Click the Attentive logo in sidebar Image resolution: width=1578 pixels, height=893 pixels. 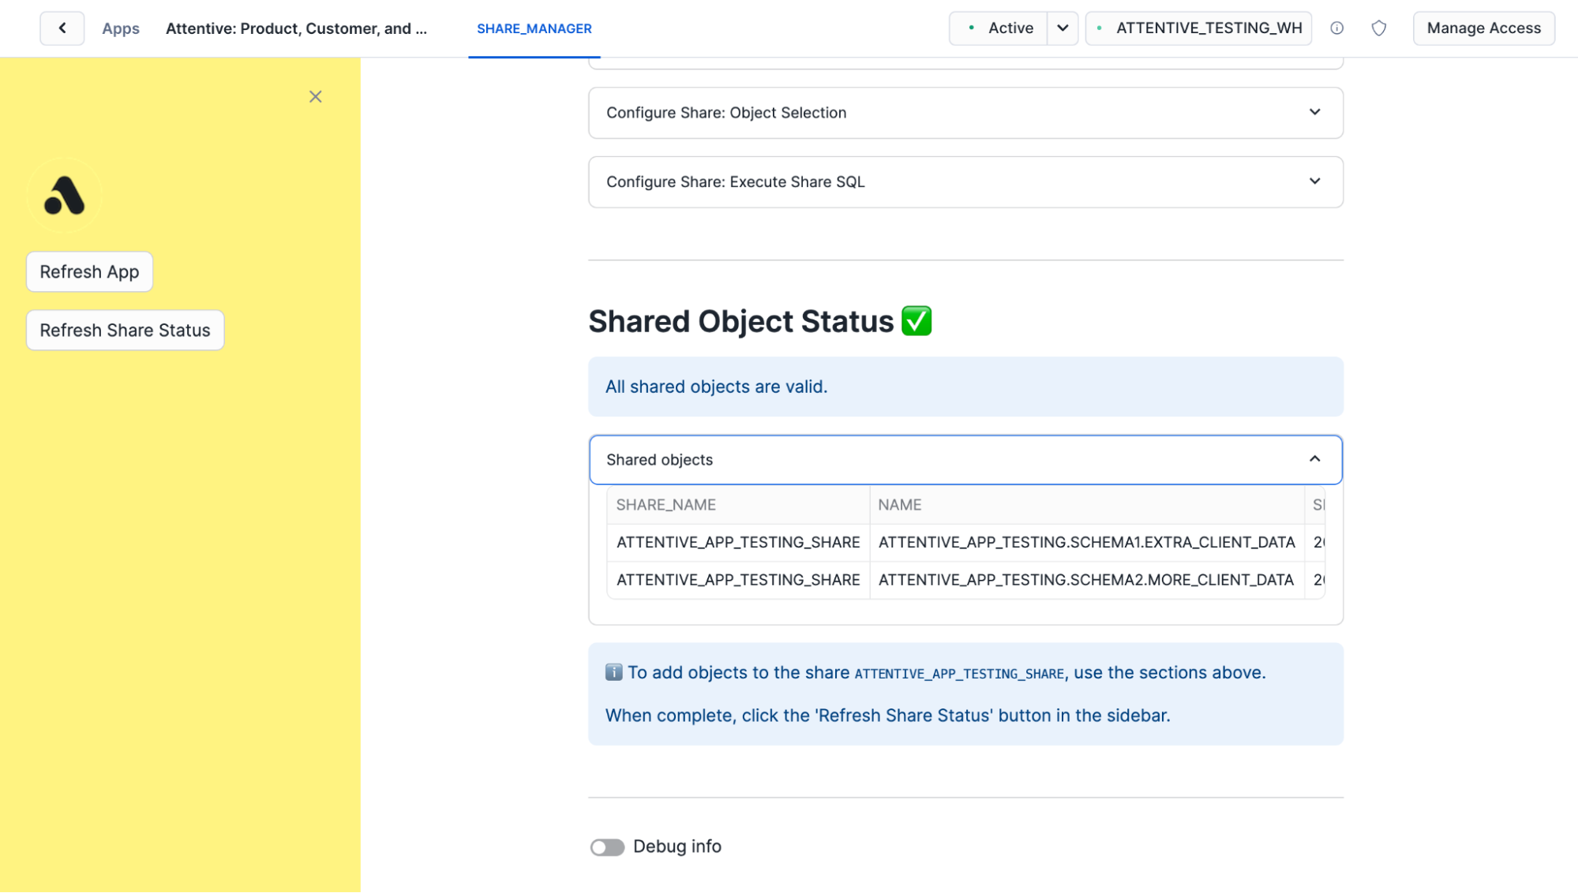coord(65,196)
